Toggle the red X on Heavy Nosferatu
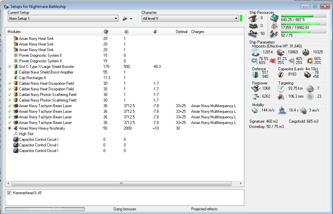The image size is (333, 214). pos(10,128)
